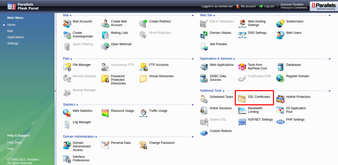This screenshot has height=165, width=338.
Task: Click the Log out link
Action: 269,6
